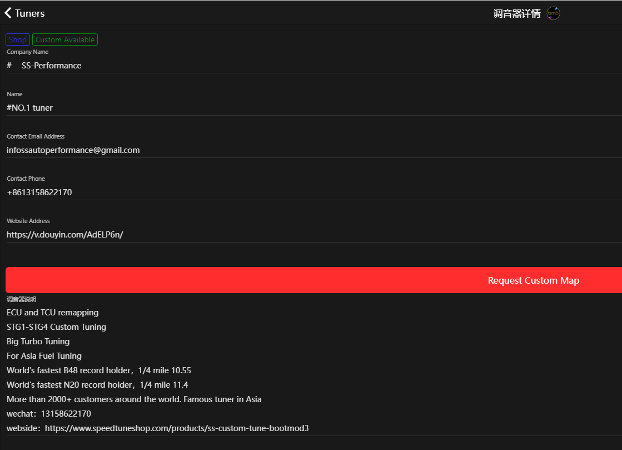Click the World's fastest N20 record text
This screenshot has height=450, width=622.
[x=97, y=385]
